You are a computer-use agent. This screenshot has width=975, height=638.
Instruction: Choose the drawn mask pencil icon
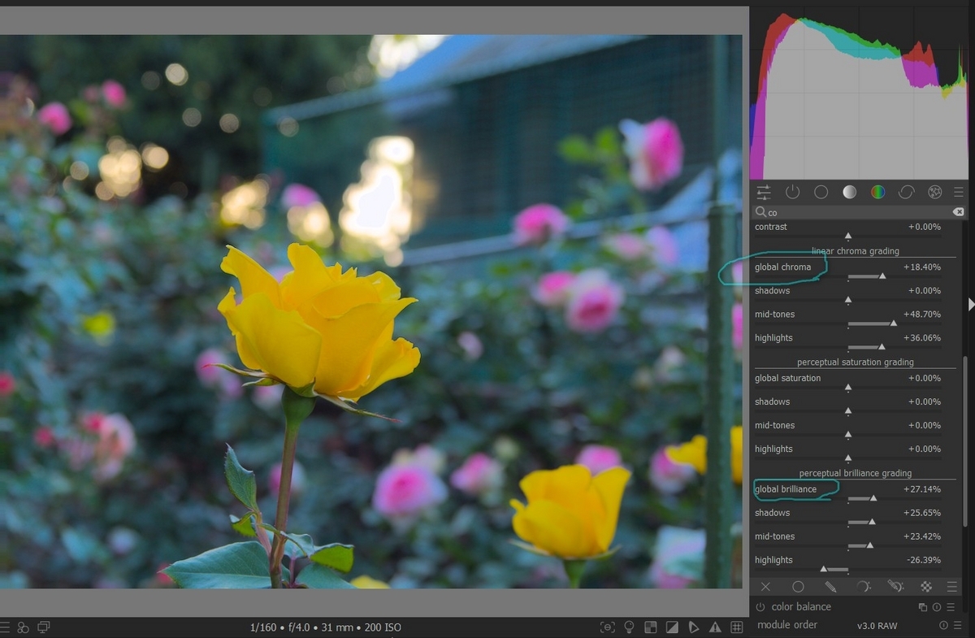coord(830,586)
